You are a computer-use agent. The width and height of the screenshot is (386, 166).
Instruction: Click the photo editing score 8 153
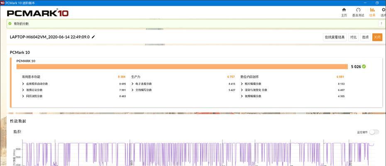(x=341, y=84)
